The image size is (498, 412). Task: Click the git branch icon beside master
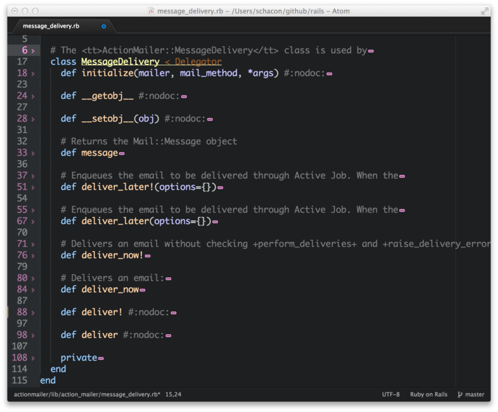click(460, 395)
